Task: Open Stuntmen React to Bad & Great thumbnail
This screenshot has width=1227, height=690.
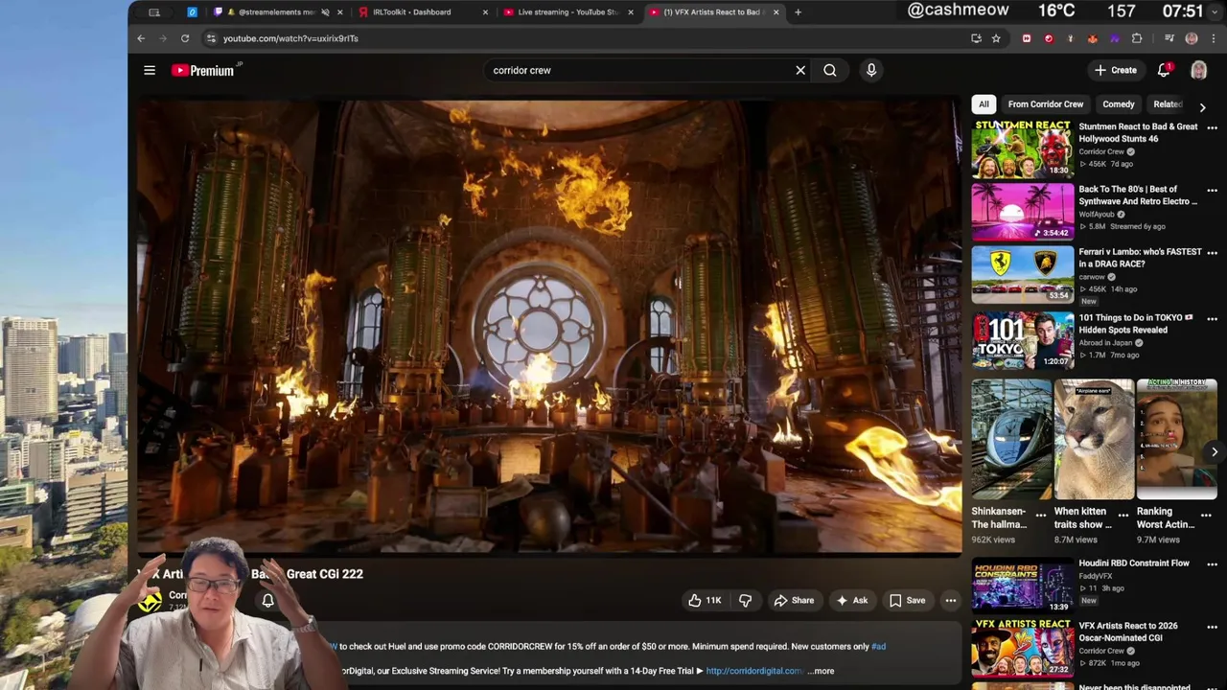Action: (x=1023, y=149)
